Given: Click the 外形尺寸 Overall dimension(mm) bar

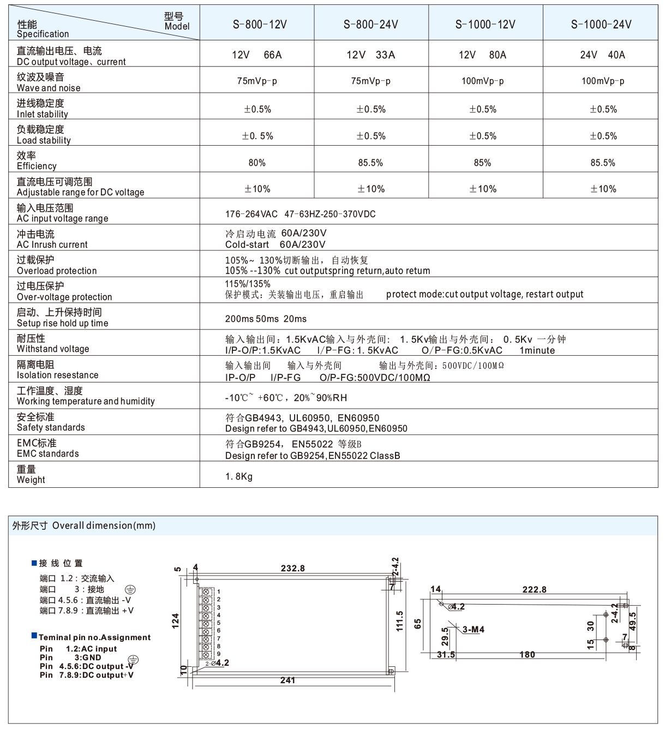Looking at the screenshot, I should point(85,526).
